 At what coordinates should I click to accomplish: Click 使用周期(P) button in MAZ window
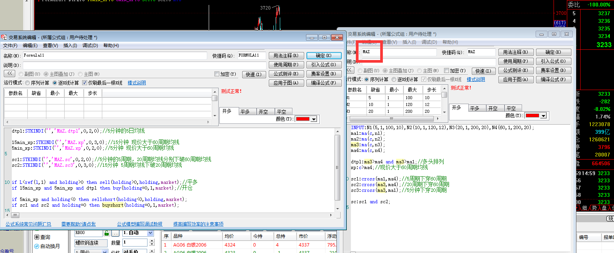tap(516, 61)
